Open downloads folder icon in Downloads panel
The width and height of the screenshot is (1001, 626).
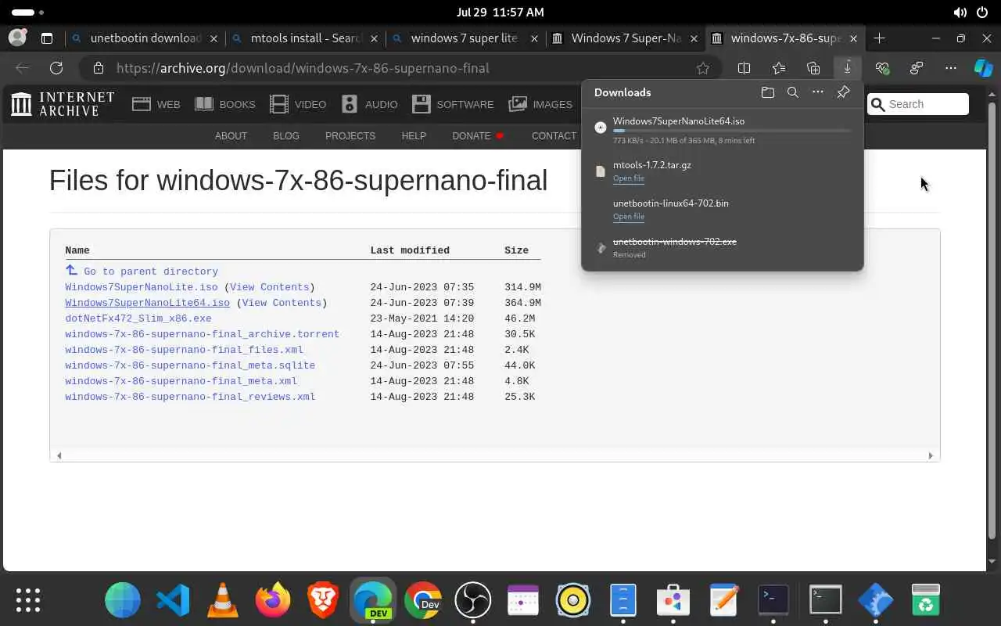767,92
